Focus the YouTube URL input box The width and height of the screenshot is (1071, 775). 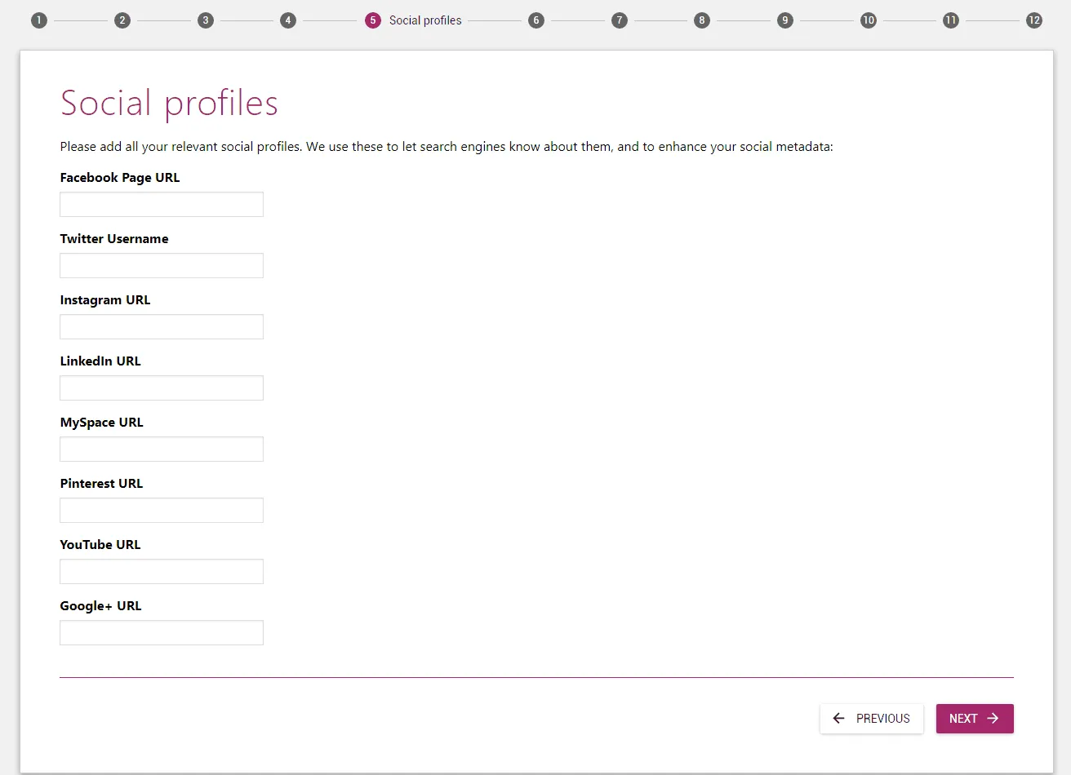point(161,571)
